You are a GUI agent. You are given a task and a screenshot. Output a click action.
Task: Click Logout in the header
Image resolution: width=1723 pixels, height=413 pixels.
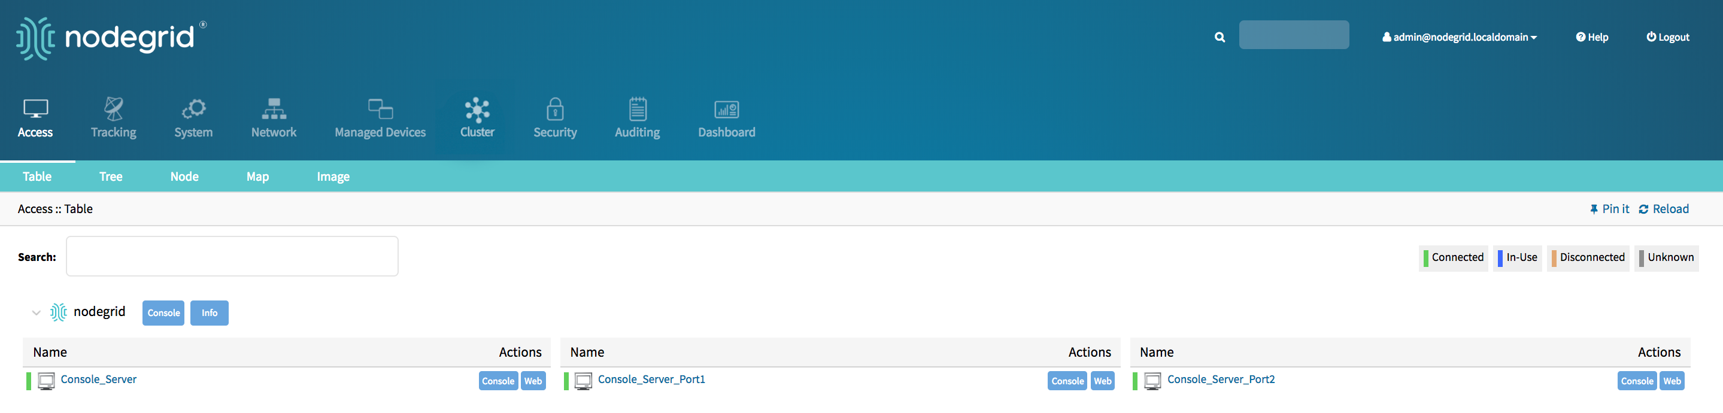(1667, 38)
